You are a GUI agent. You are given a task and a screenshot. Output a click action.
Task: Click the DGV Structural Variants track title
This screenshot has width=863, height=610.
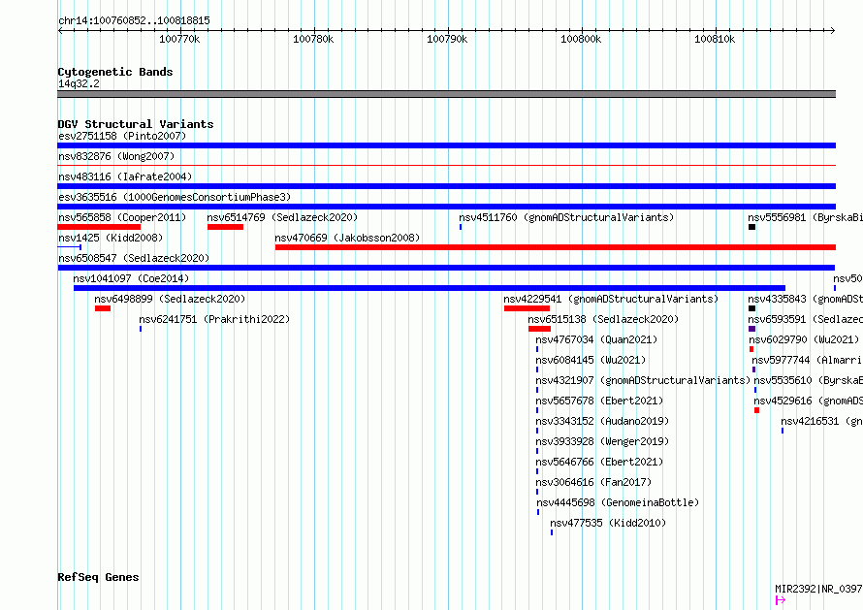136,124
